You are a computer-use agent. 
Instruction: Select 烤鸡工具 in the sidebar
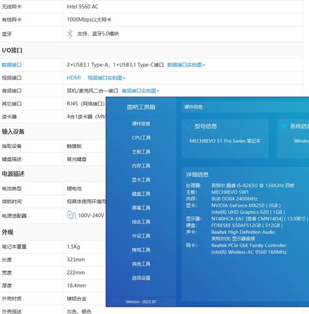click(x=141, y=250)
